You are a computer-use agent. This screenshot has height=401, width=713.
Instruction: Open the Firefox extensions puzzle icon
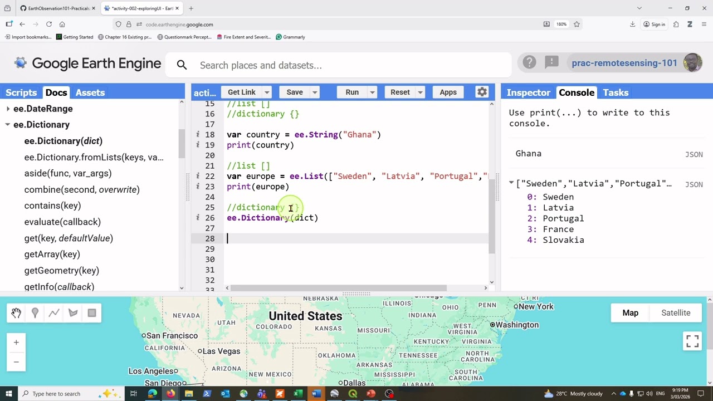click(x=676, y=25)
